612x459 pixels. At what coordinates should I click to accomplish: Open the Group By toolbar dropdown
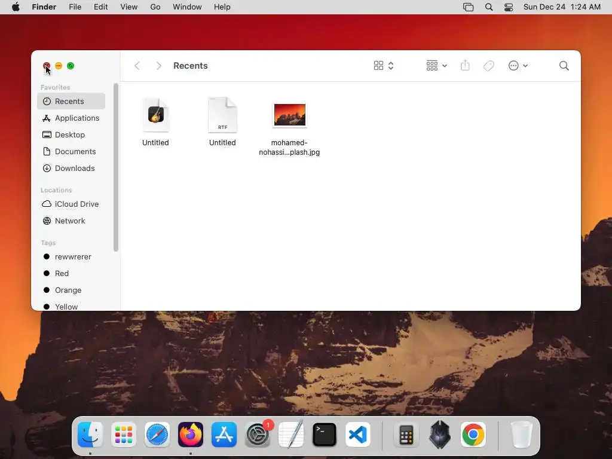436,66
